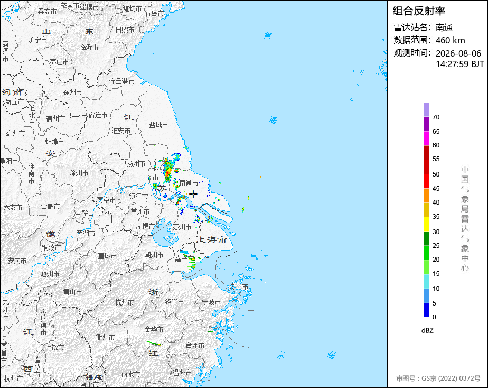488x388 pixels.
Task: Click the black radar station cross marker
Action: coord(193,195)
